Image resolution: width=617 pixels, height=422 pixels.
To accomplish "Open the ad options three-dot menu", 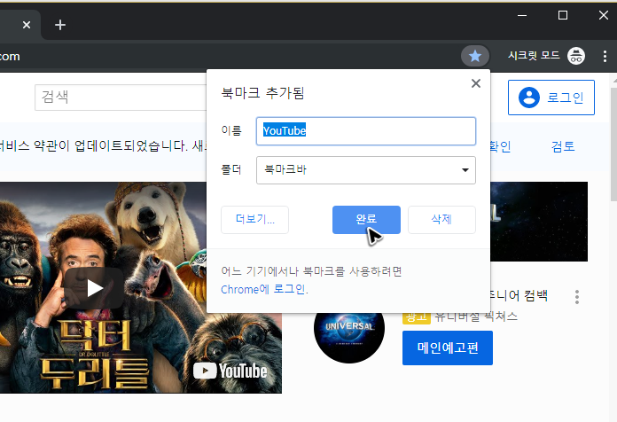I will point(577,297).
